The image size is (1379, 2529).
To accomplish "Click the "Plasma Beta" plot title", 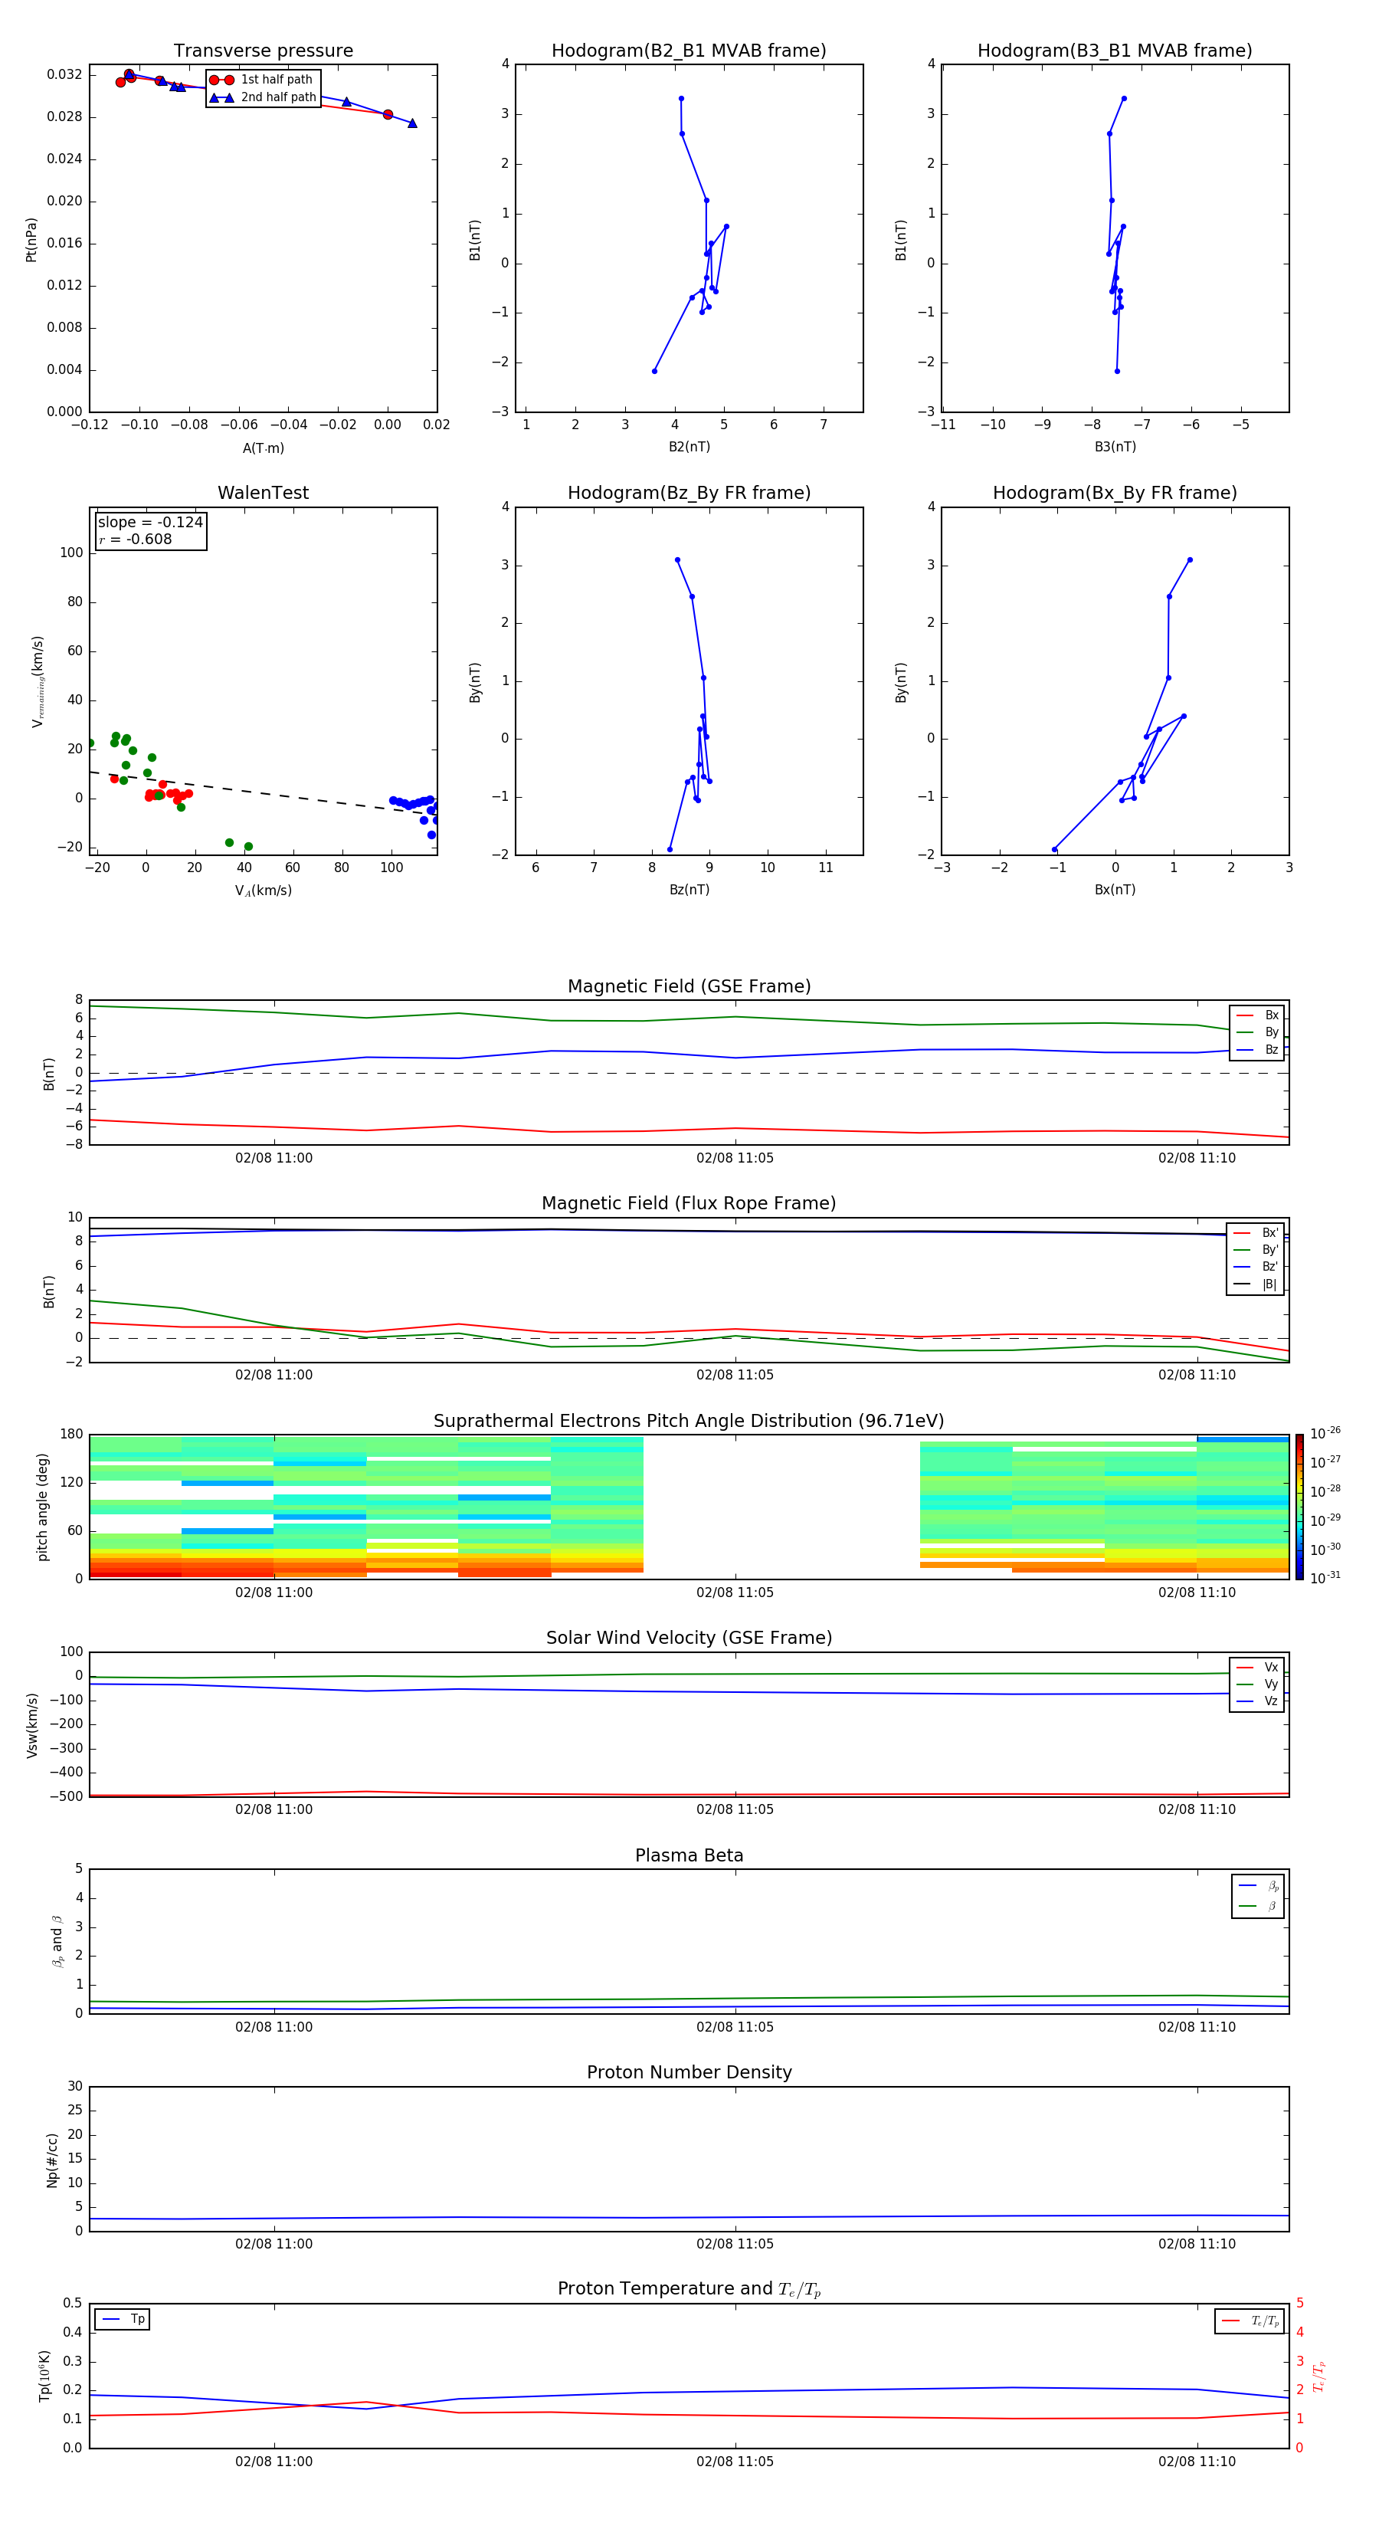I will (x=688, y=1855).
